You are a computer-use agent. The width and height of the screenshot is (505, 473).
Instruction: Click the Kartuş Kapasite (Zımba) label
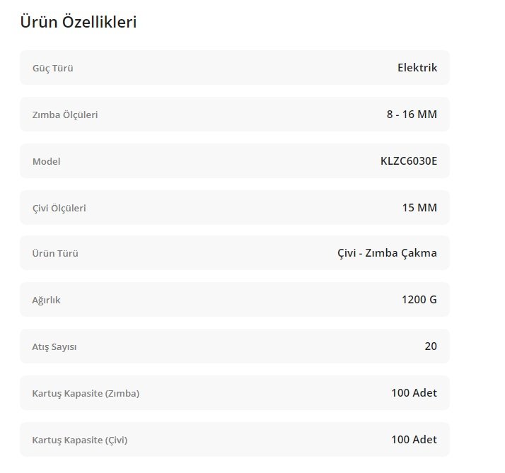tap(86, 393)
